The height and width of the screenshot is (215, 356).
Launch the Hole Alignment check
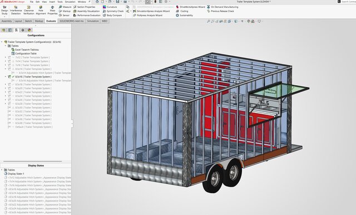41,11
